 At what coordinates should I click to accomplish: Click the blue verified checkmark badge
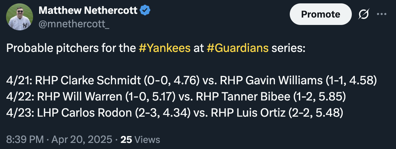coord(145,10)
